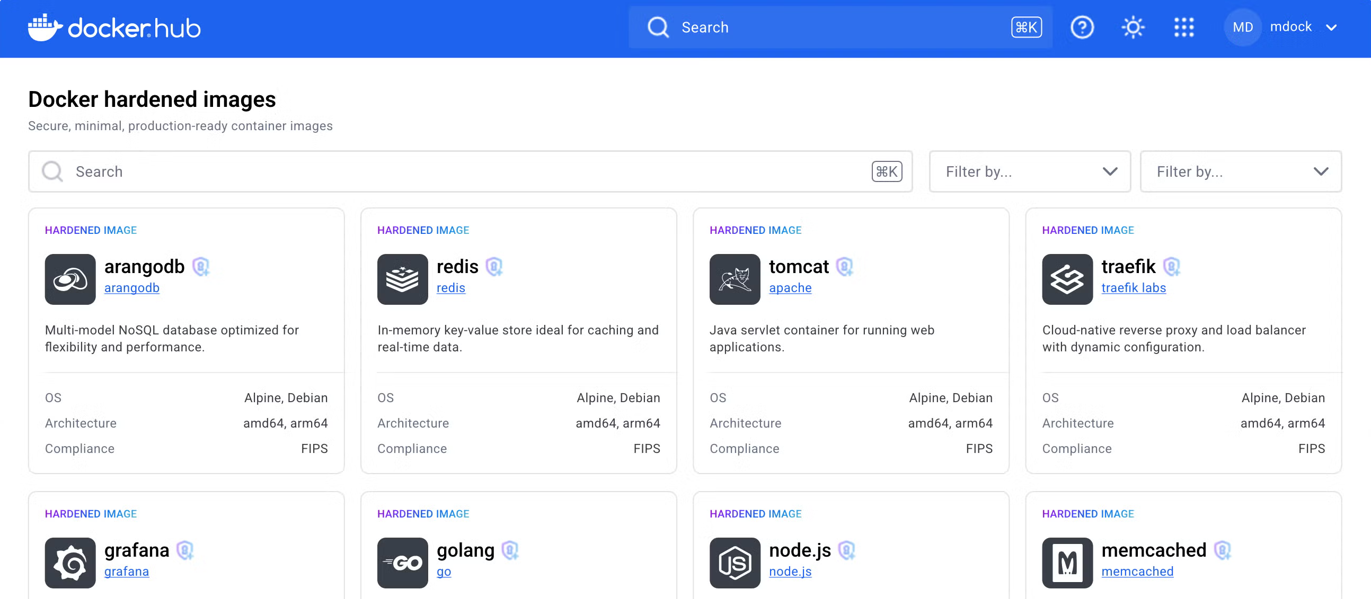Expand the mdock account chevron
This screenshot has height=599, width=1371.
pos(1331,28)
